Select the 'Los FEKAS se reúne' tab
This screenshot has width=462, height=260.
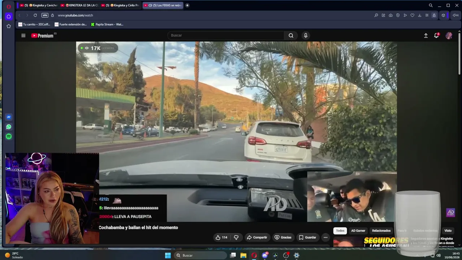coord(163,5)
